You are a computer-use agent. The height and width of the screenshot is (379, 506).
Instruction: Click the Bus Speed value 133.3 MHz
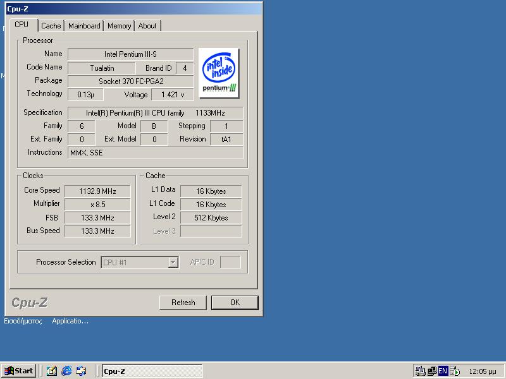click(97, 231)
